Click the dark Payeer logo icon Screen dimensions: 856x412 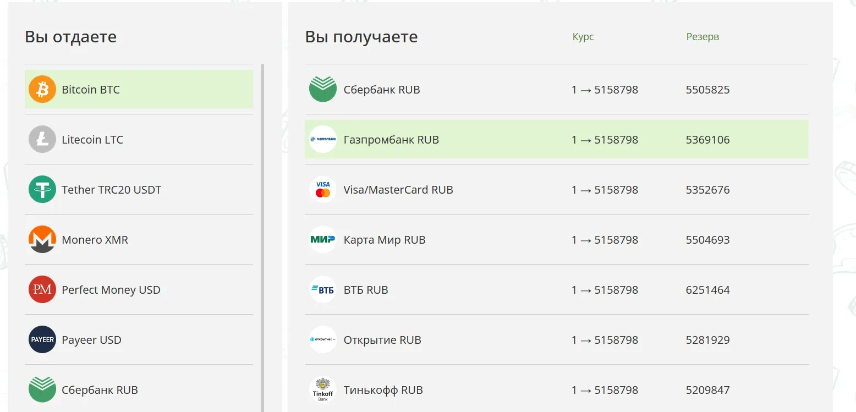[42, 339]
